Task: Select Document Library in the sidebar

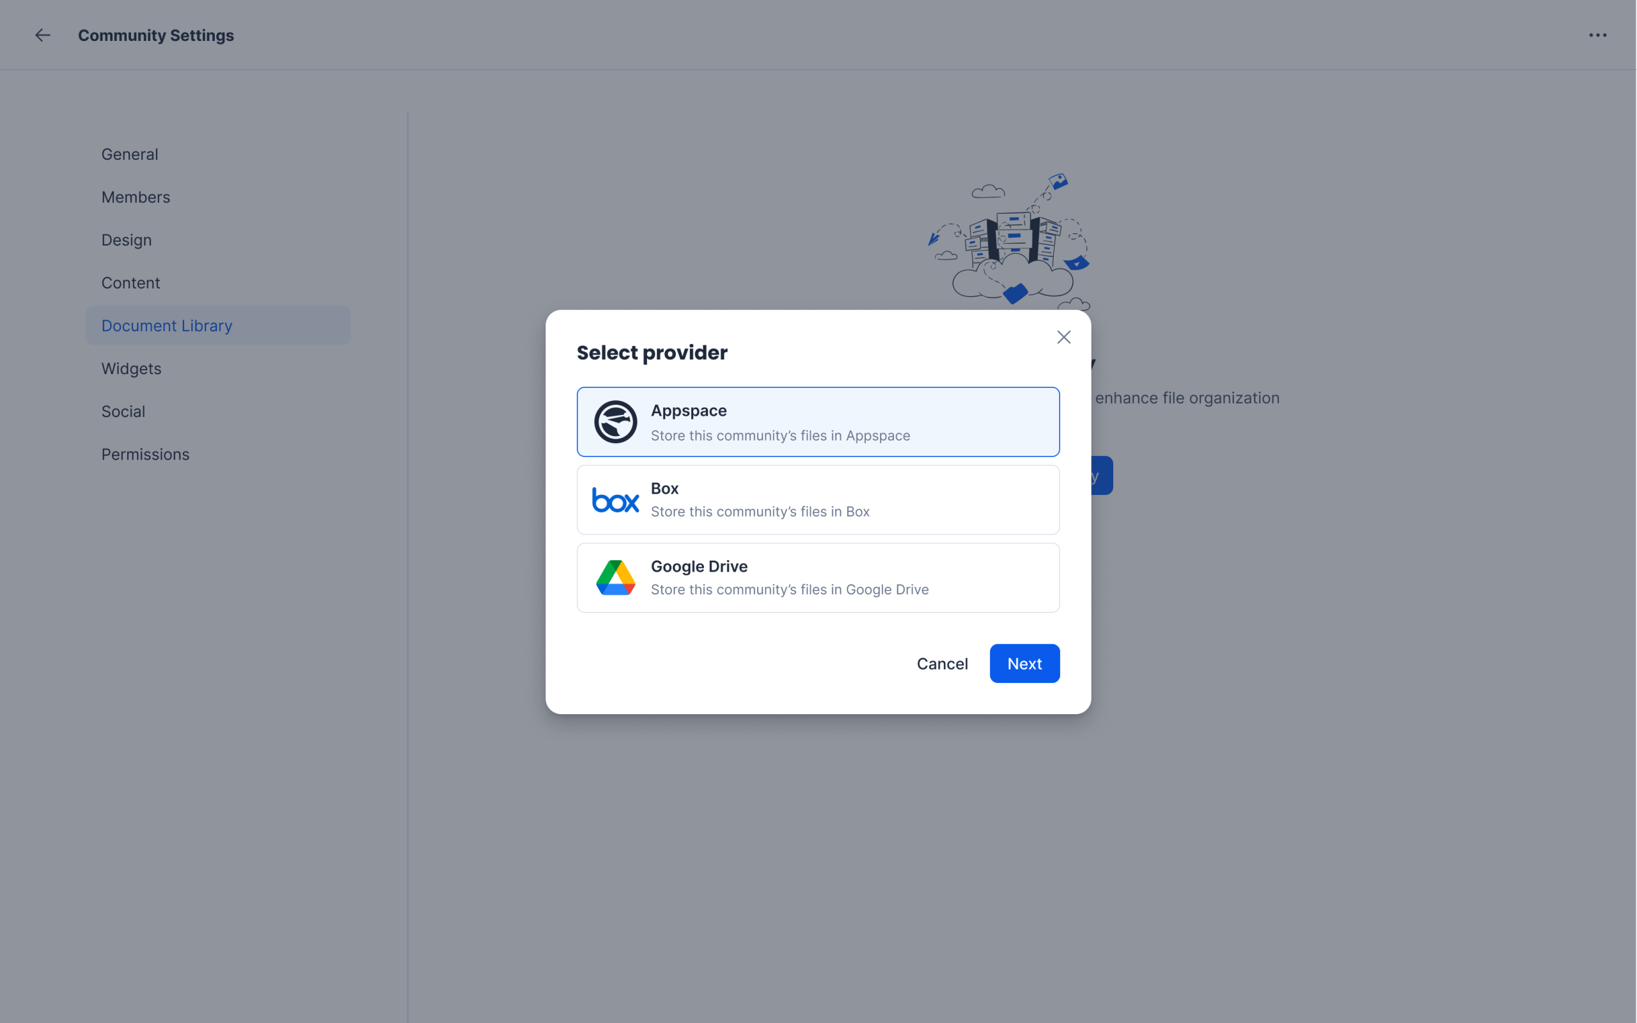Action: [166, 325]
